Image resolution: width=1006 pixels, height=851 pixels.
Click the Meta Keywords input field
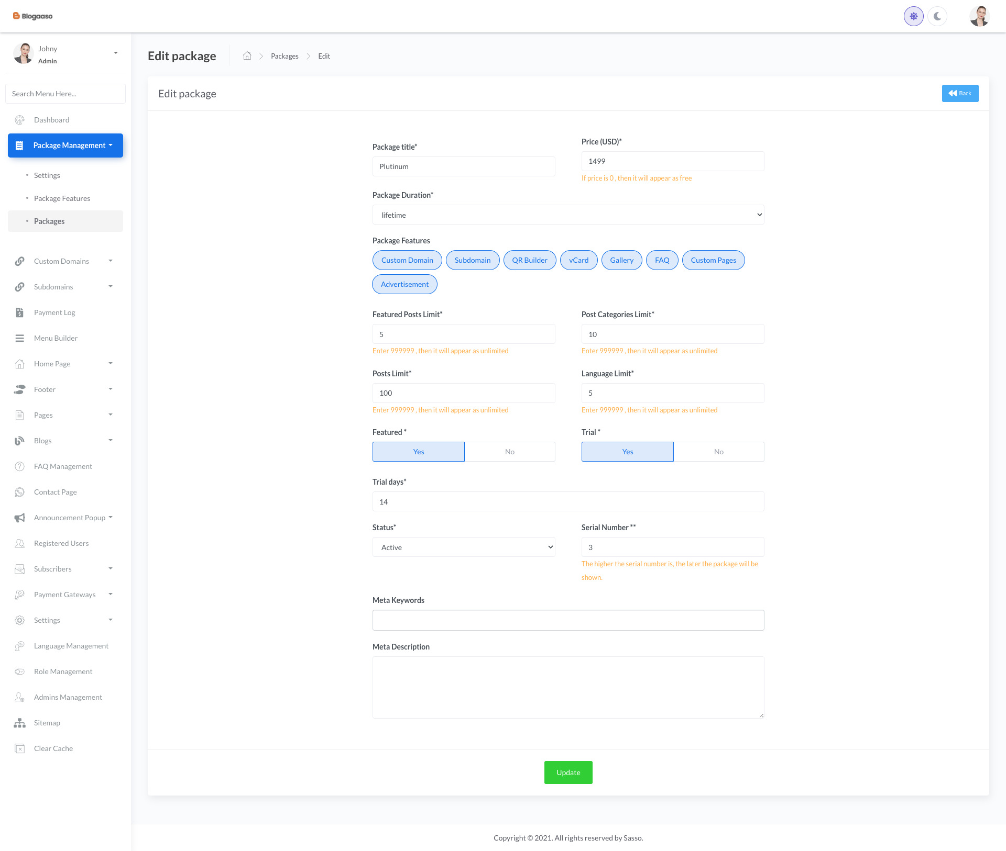coord(568,620)
